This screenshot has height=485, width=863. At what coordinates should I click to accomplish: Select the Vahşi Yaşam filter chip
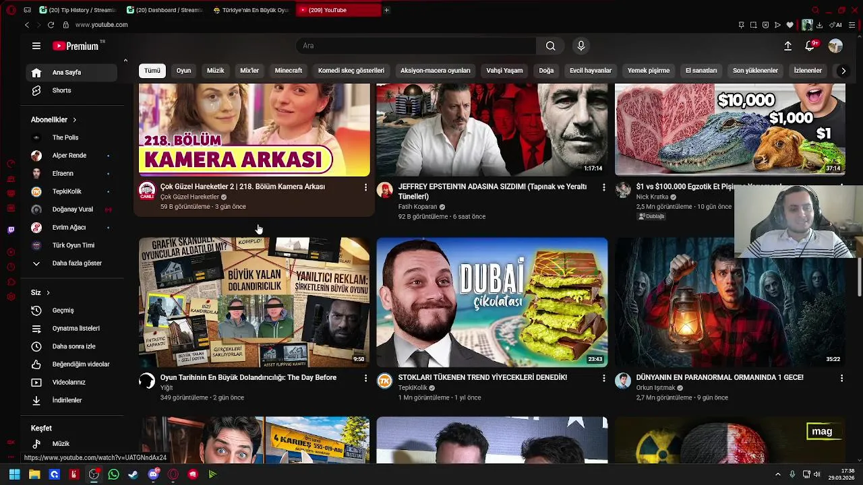click(x=504, y=71)
